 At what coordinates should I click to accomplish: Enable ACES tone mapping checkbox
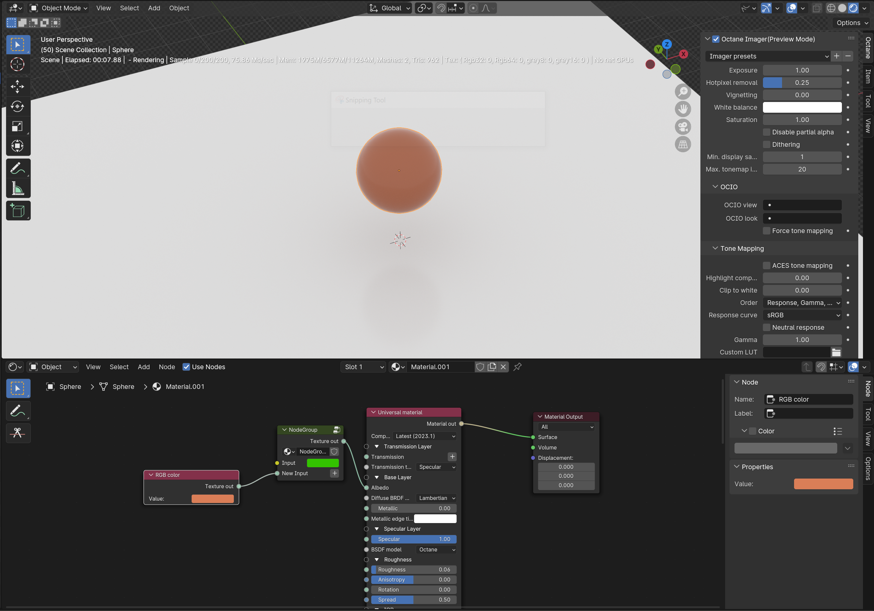tap(767, 265)
